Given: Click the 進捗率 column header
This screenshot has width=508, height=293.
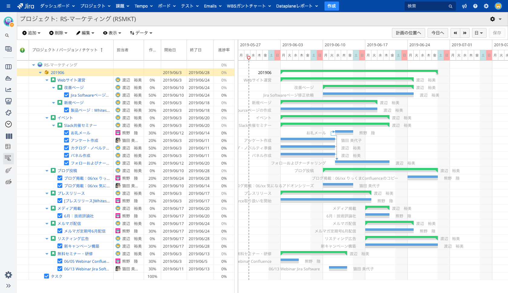Looking at the screenshot, I should 224,50.
